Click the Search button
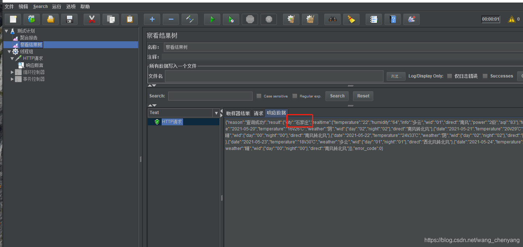523x247 pixels. (337, 96)
